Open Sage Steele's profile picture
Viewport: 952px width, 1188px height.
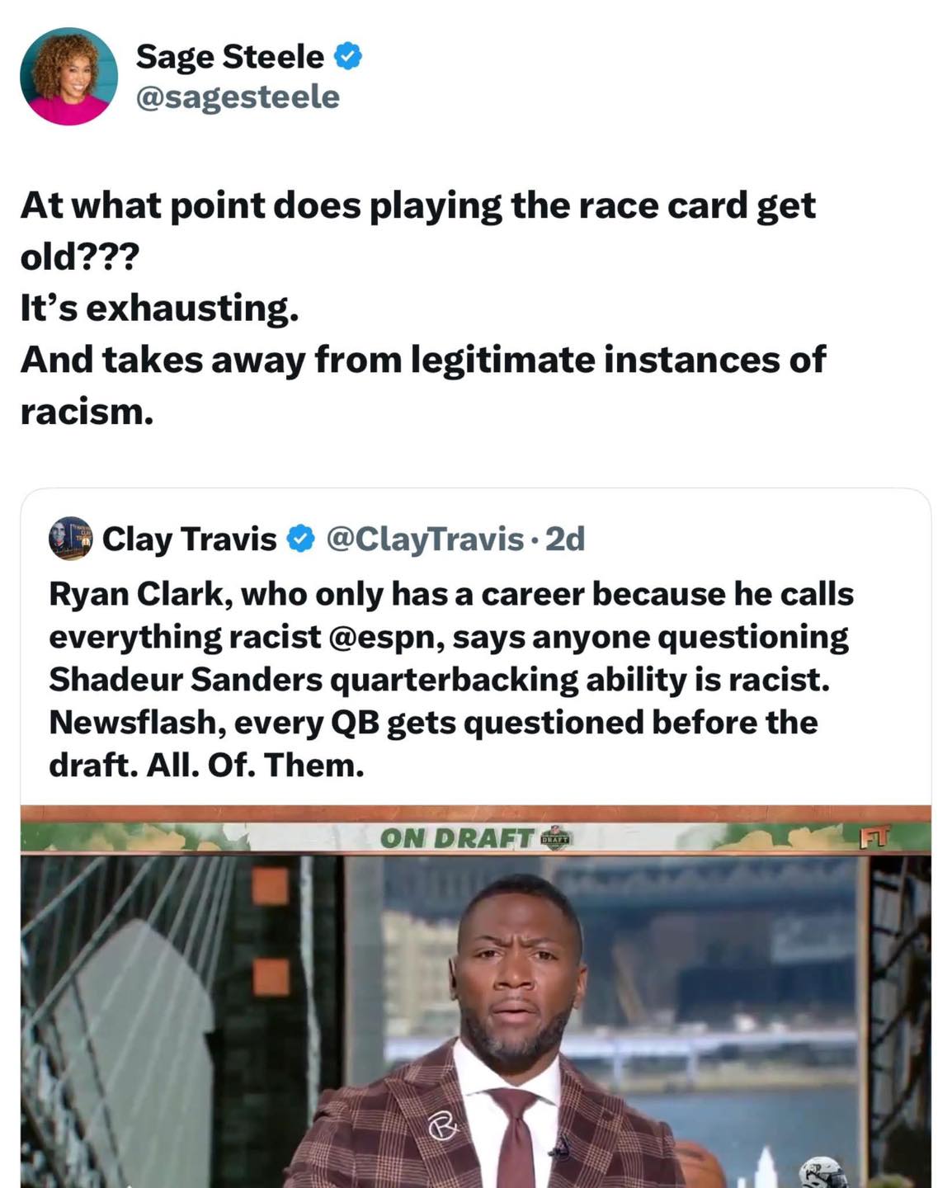point(68,77)
